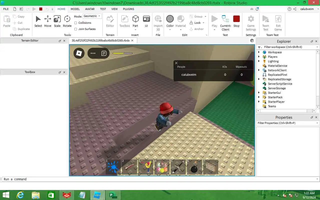
Task: Select the brick wall in hotbar slot 7
Action: [x=211, y=167]
